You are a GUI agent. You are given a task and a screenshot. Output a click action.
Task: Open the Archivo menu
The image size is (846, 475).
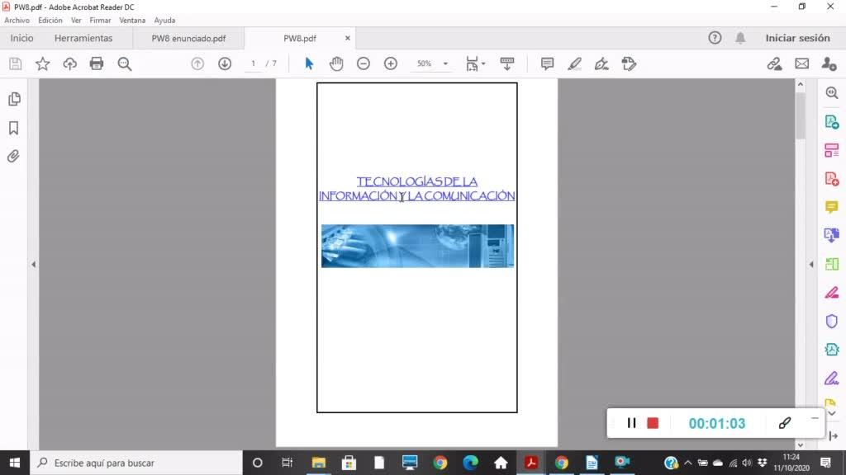[17, 21]
